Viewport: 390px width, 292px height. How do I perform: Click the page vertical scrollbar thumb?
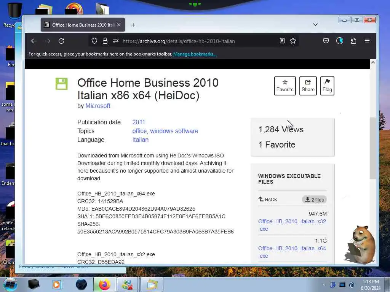point(373,148)
